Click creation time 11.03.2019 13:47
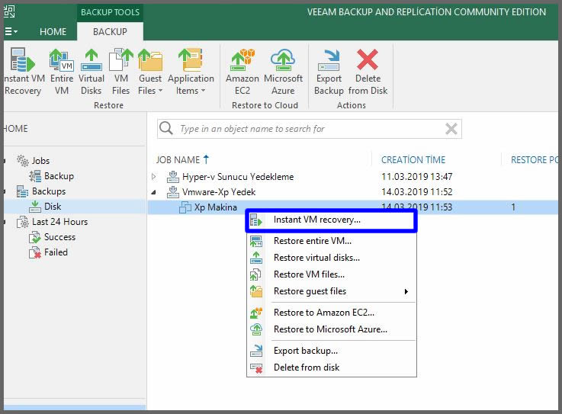This screenshot has width=562, height=414. coord(417,177)
